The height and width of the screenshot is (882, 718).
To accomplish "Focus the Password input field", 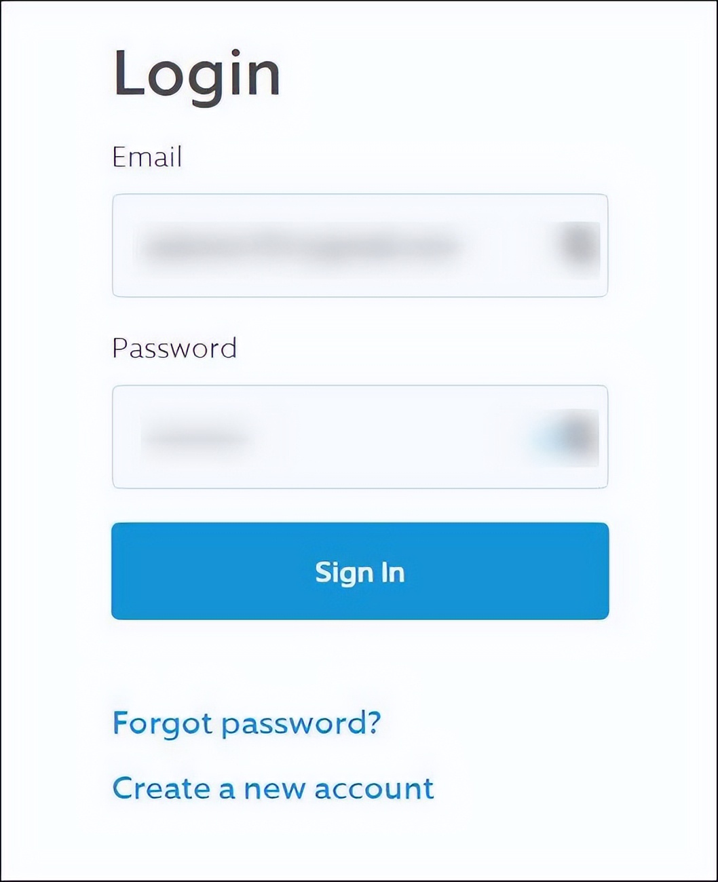I will click(360, 437).
